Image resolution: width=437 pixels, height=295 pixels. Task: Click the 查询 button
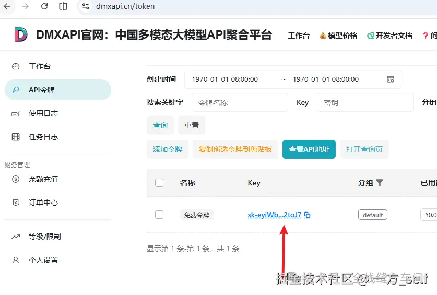tap(160, 125)
